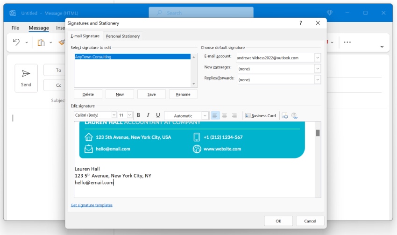Click the 123 5th Avenue, New York City, NY line
Image resolution: width=397 pixels, height=235 pixels.
point(113,176)
